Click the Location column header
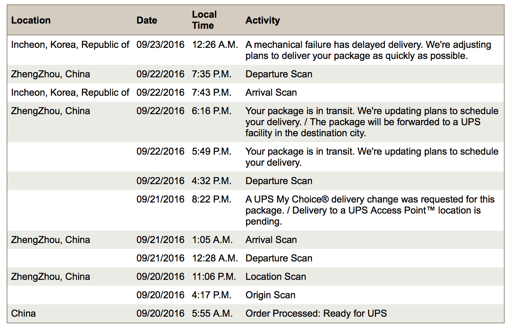Screen dimensions: 512x327 point(31,20)
